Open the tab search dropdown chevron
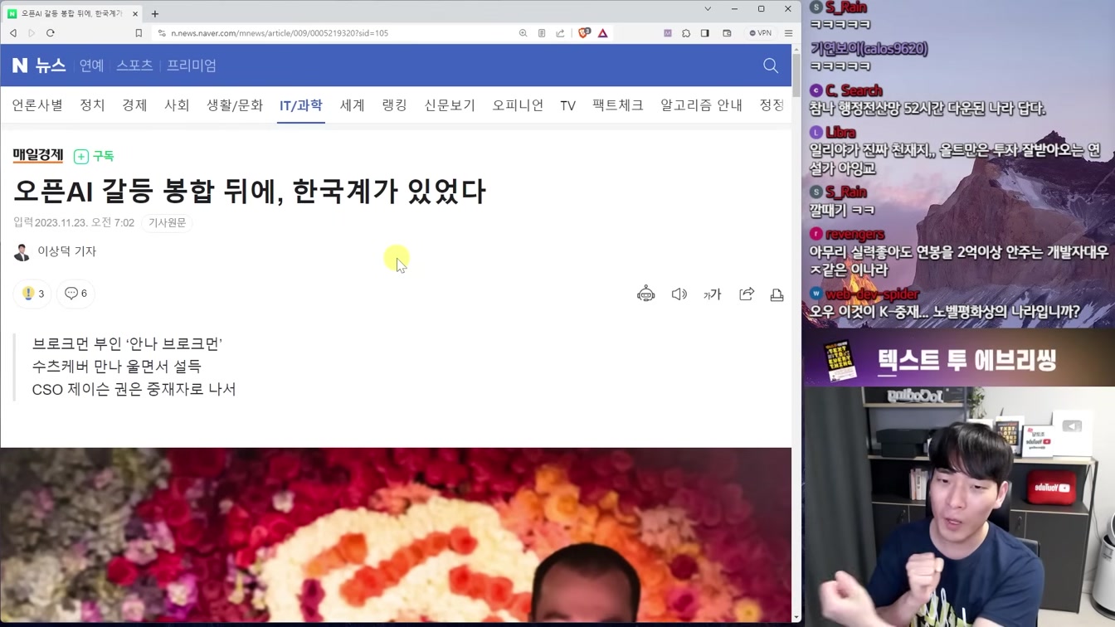The height and width of the screenshot is (627, 1115). click(708, 9)
